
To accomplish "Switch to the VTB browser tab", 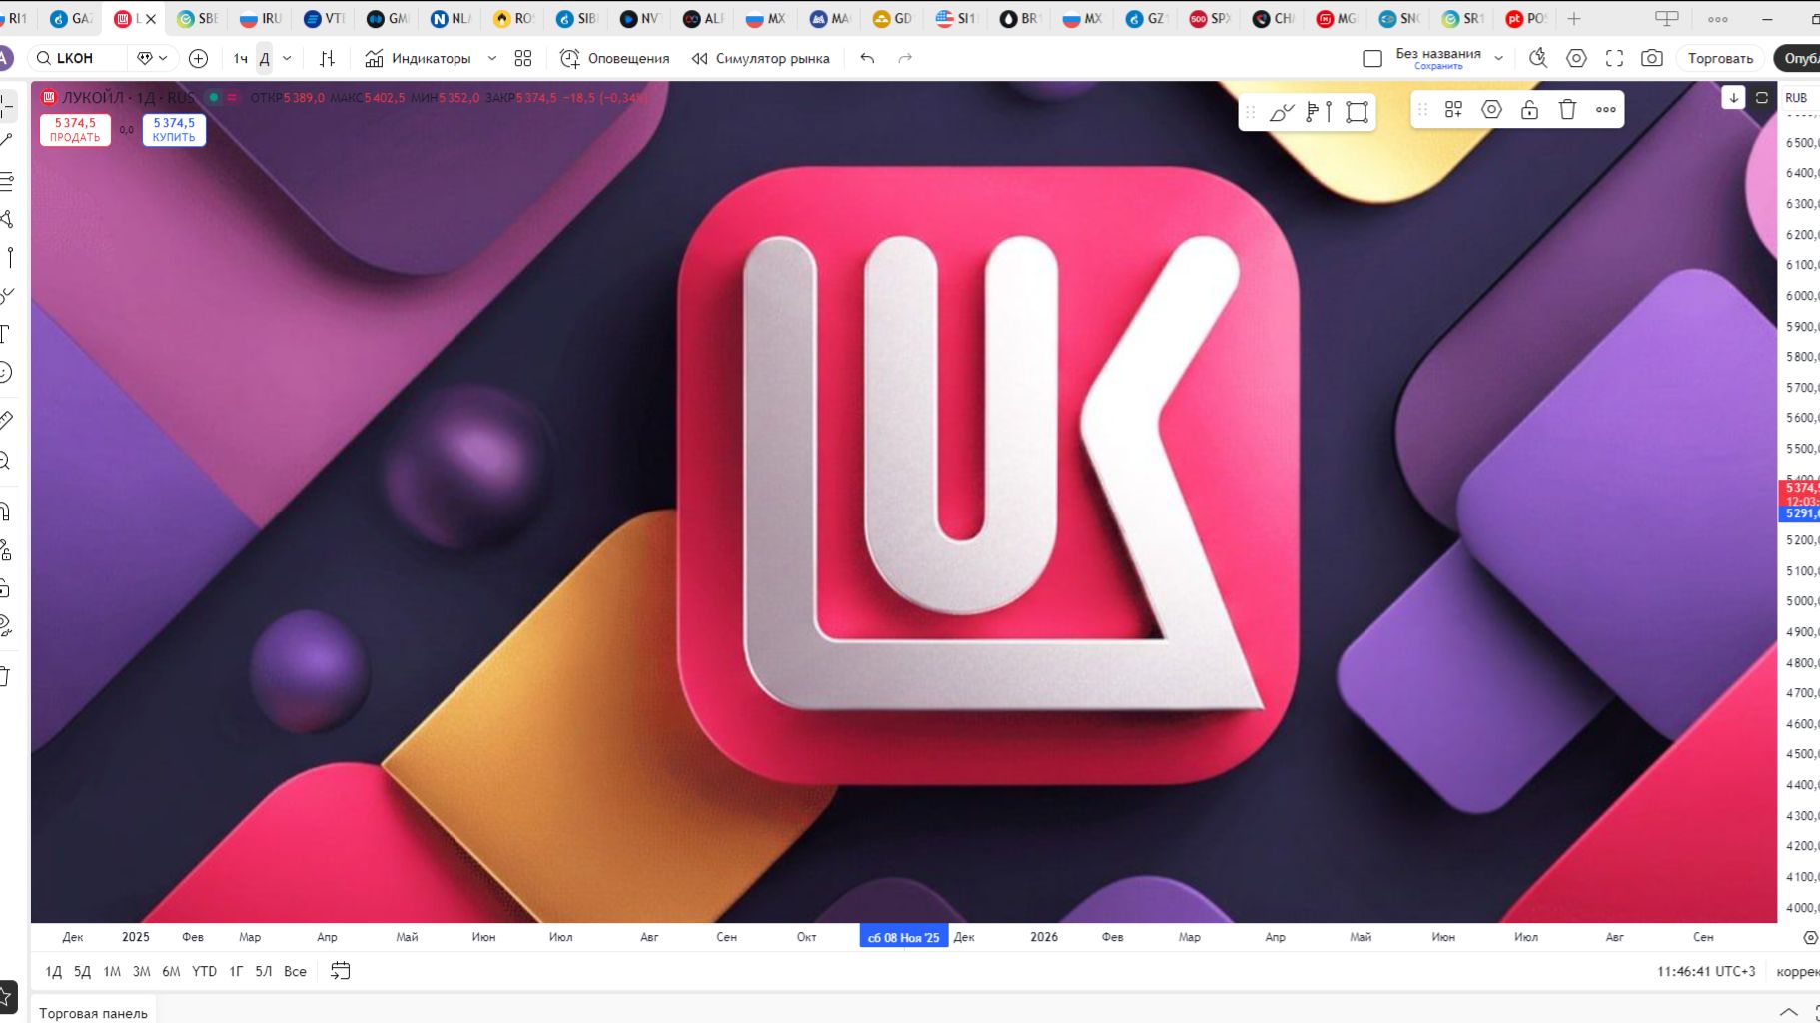I will click(323, 18).
